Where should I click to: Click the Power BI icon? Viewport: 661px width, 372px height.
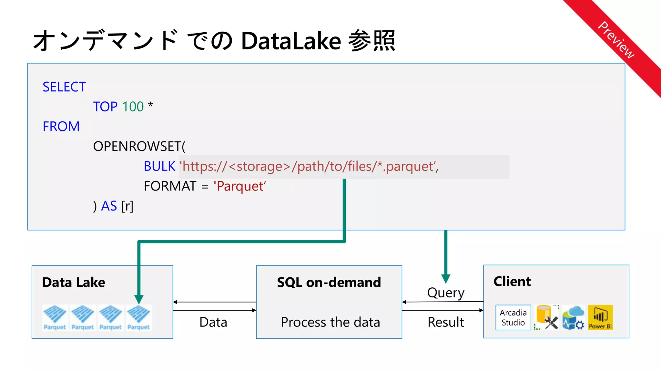coord(600,317)
